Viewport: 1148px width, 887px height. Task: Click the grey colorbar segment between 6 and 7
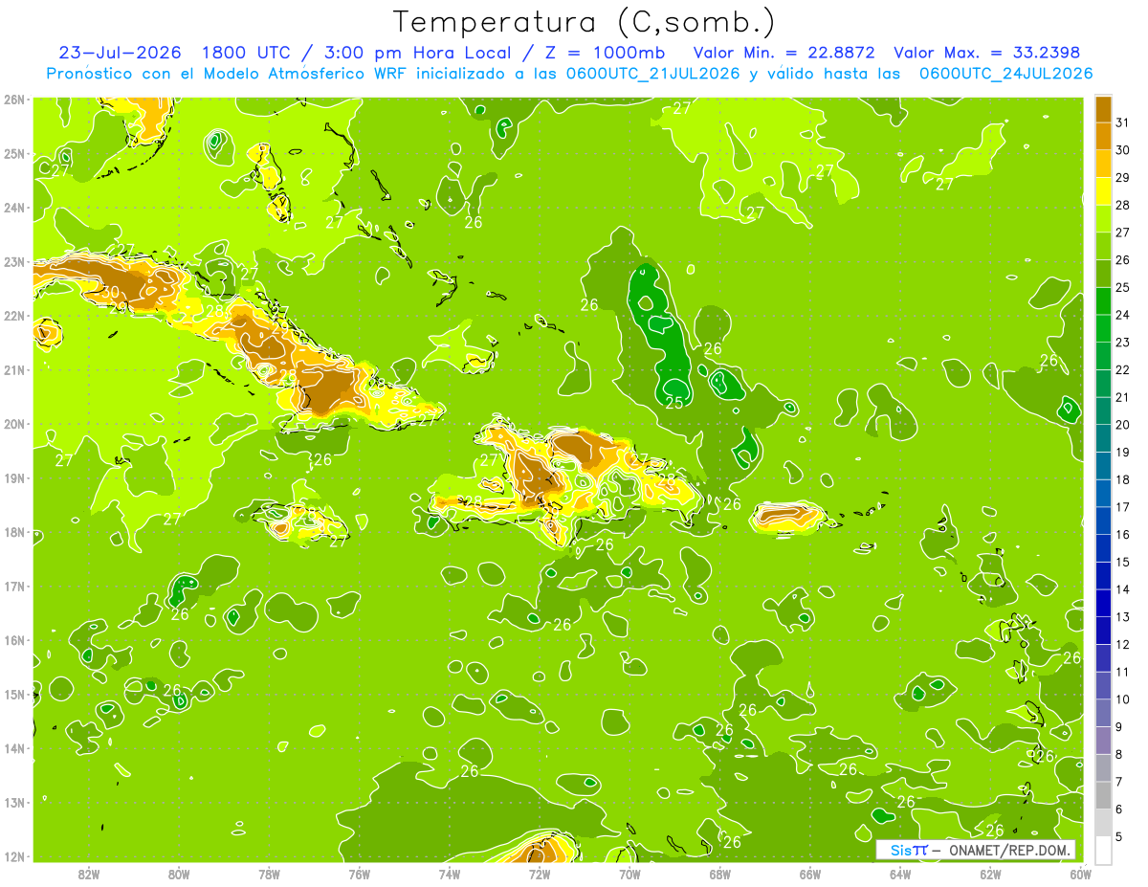pos(1103,795)
